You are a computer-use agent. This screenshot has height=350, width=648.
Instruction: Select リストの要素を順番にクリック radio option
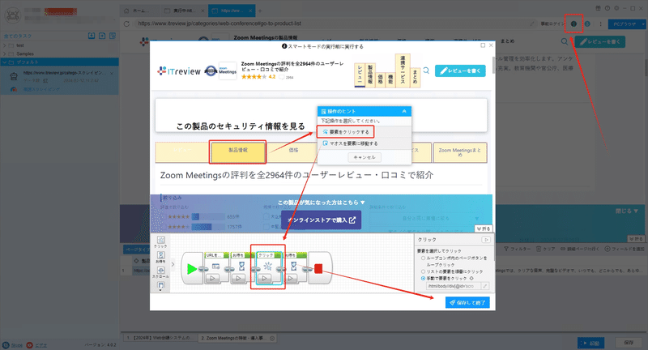423,271
